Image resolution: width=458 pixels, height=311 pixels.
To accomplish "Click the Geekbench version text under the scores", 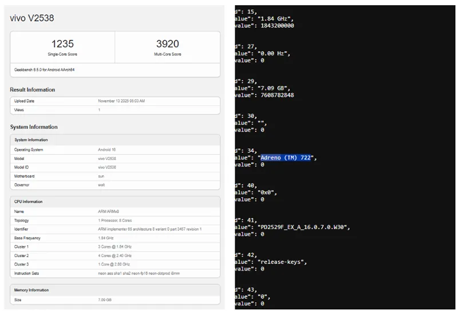I will [45, 69].
